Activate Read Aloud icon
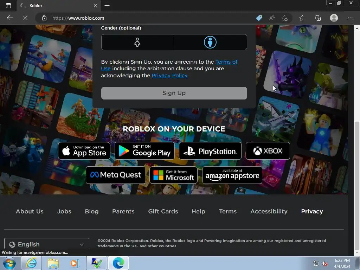This screenshot has width=360, height=270. tap(272, 18)
